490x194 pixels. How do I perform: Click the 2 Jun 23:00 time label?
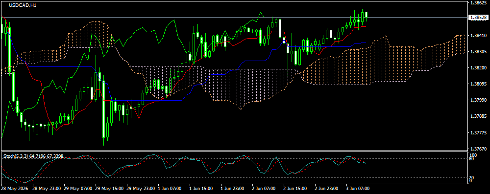click(326, 189)
